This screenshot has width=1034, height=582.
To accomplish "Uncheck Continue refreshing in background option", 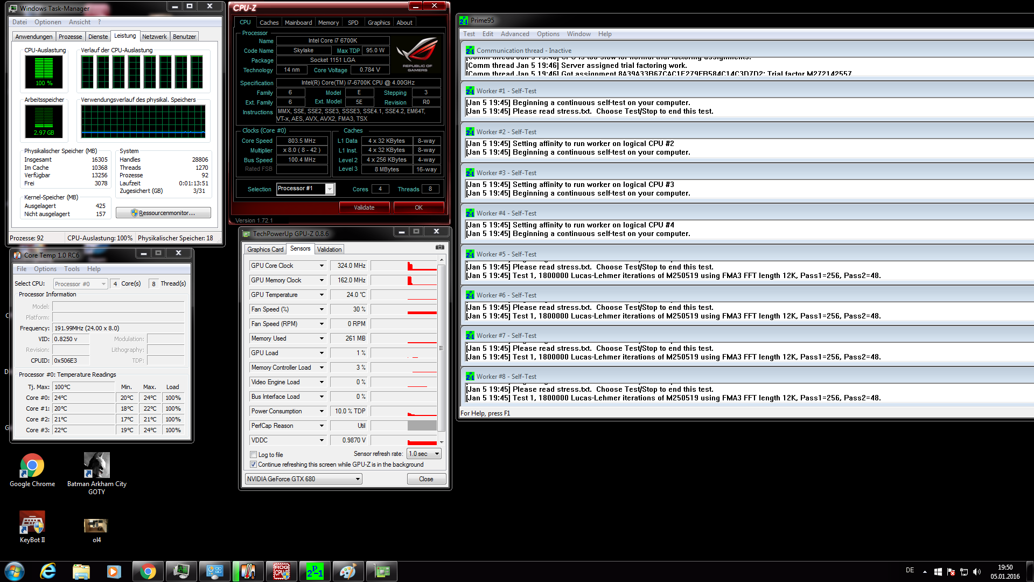I will pyautogui.click(x=254, y=465).
